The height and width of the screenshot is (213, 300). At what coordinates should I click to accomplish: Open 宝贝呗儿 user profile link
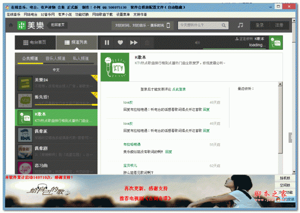pos(130,165)
